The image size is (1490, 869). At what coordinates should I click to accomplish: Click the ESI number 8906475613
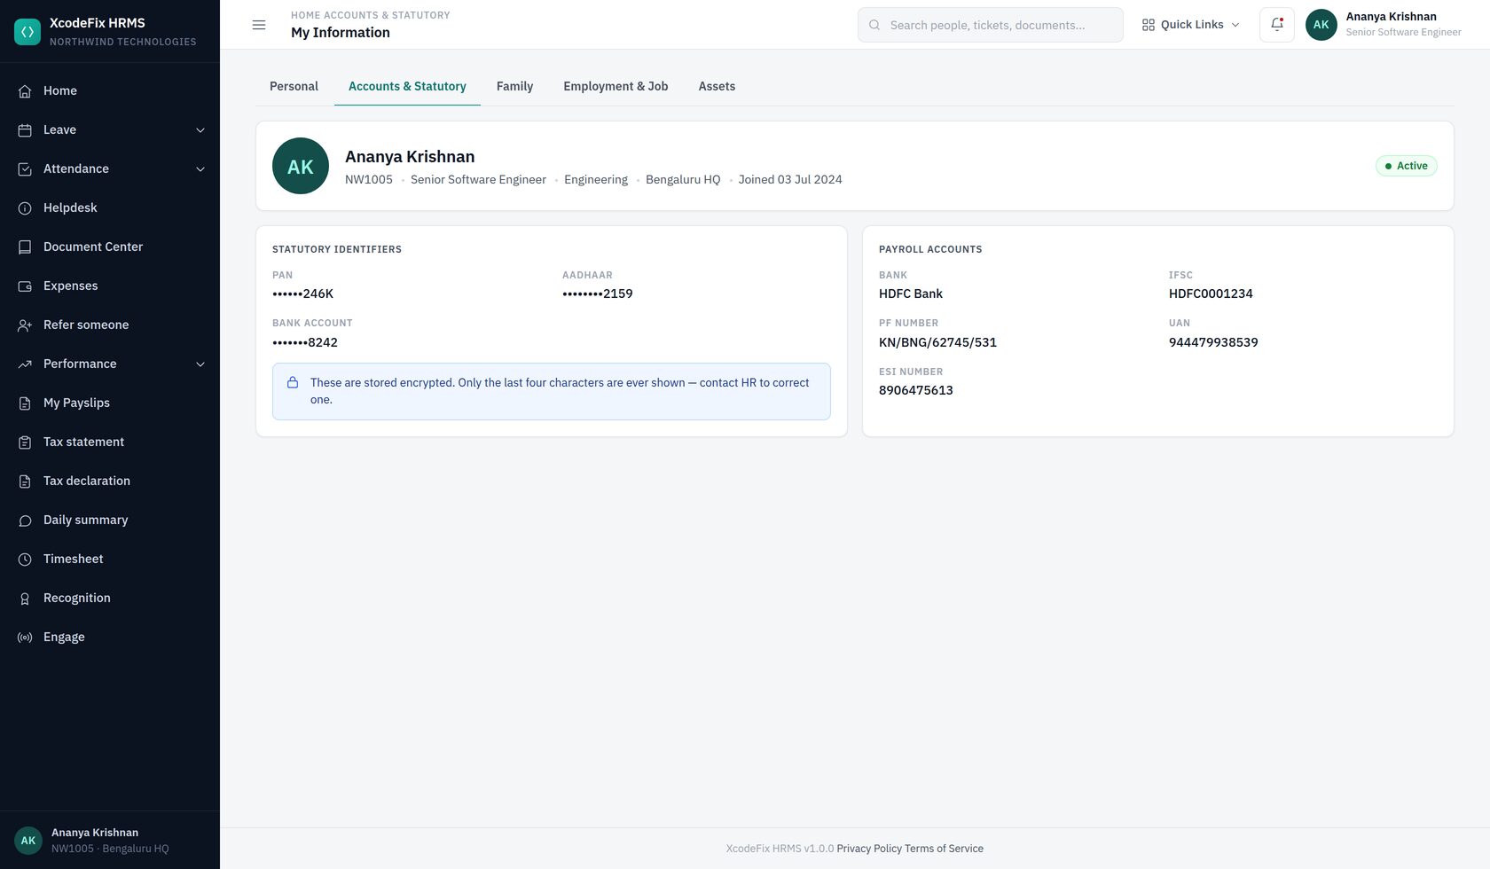tap(916, 390)
